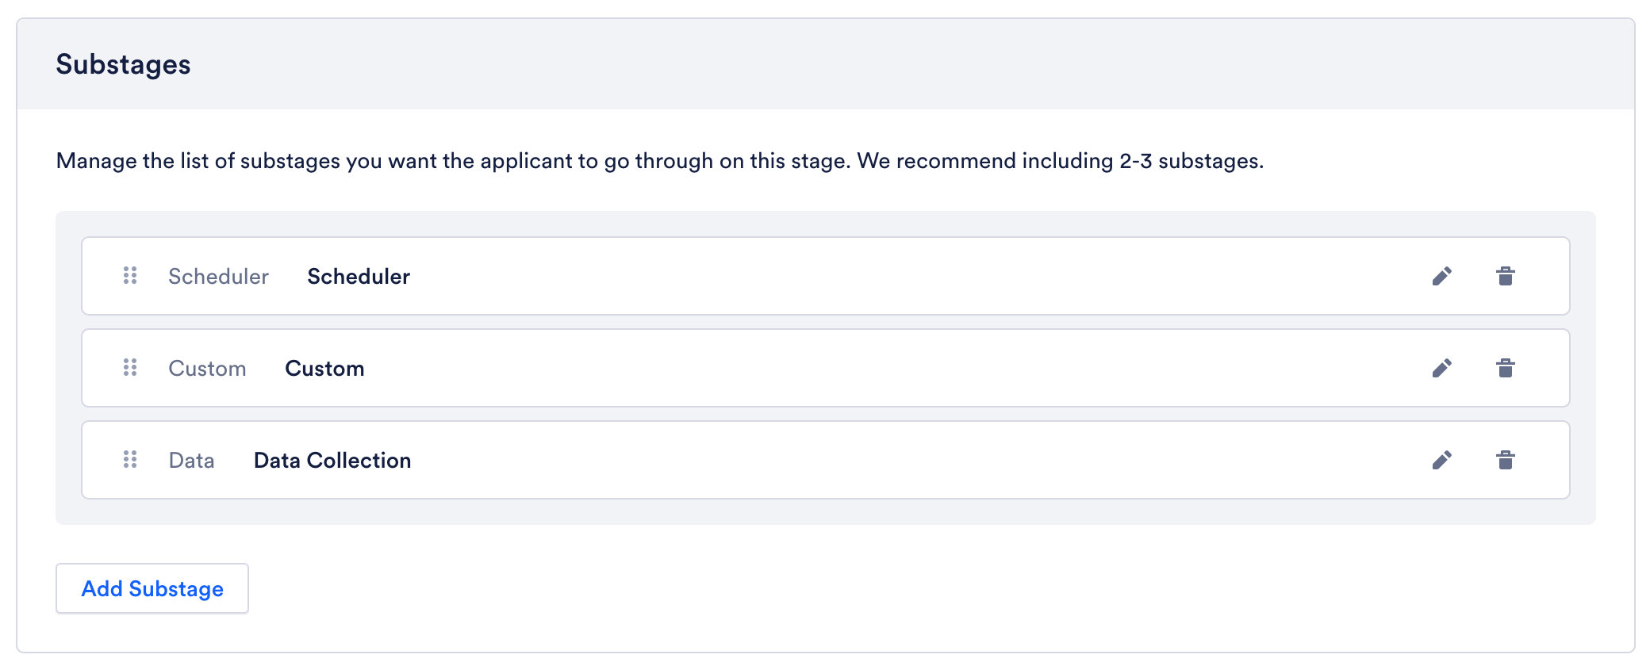Click the Add Substage button

pos(152,588)
